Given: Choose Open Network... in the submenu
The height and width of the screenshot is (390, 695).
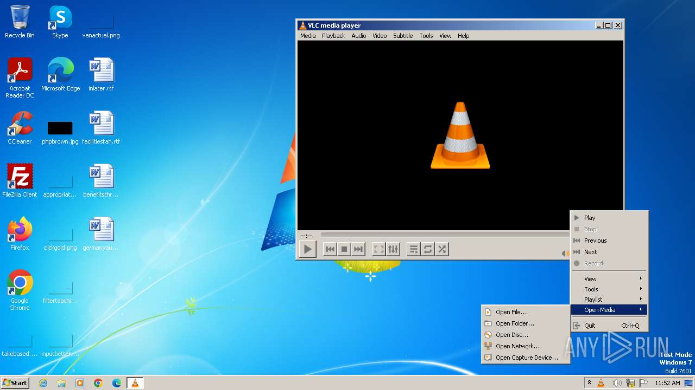Looking at the screenshot, I should tap(525, 346).
